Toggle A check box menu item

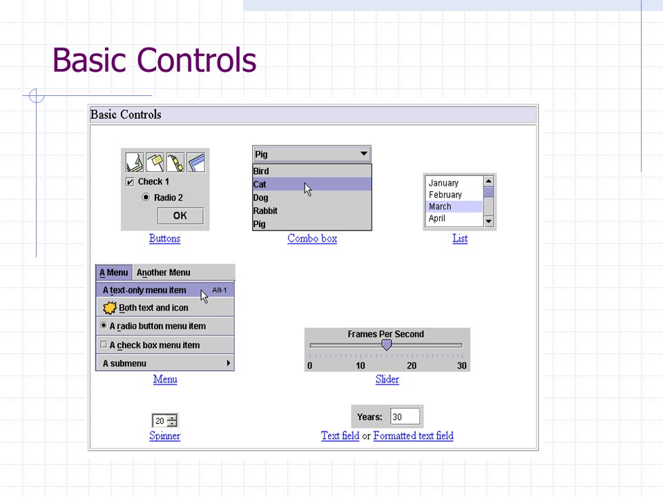click(165, 345)
